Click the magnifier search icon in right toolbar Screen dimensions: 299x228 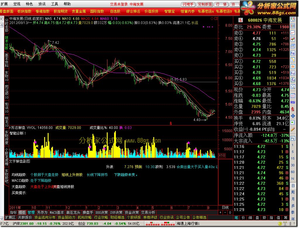coord(293,87)
